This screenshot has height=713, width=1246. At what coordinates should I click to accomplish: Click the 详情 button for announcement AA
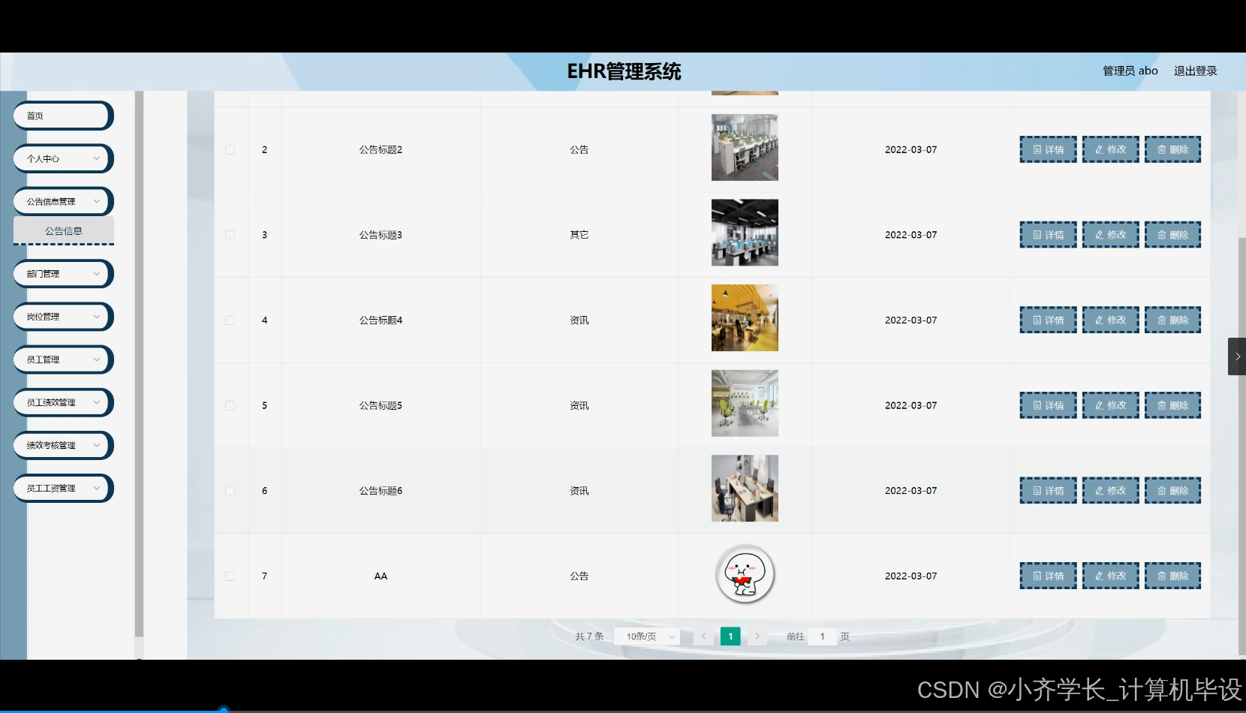pyautogui.click(x=1048, y=576)
